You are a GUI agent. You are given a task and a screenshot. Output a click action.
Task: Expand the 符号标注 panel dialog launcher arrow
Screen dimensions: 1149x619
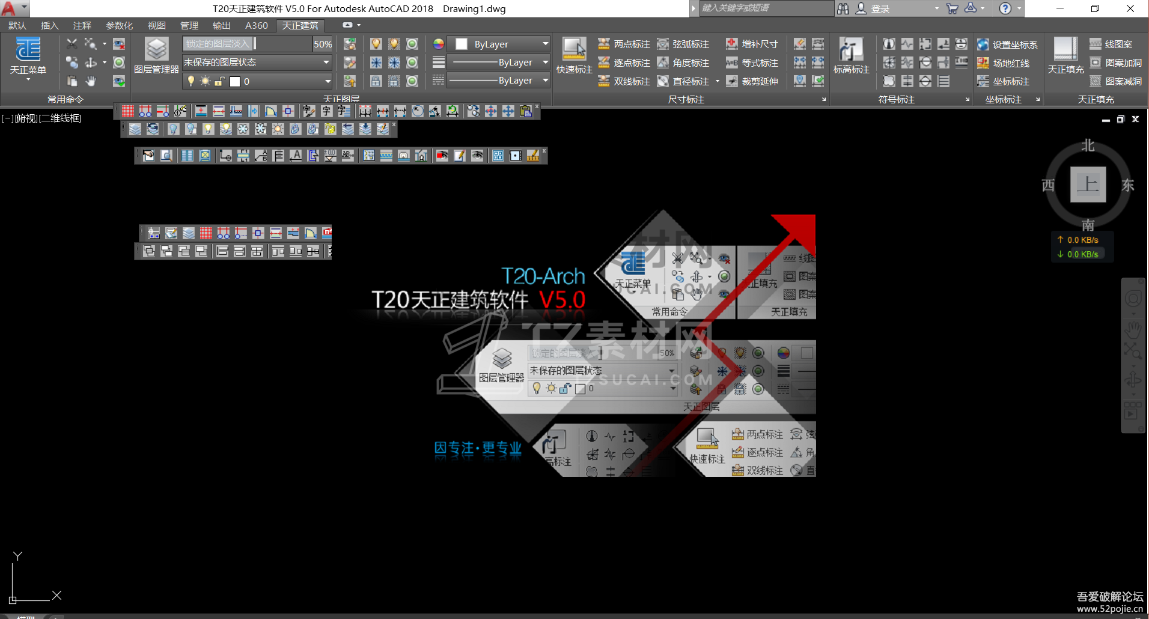click(968, 99)
